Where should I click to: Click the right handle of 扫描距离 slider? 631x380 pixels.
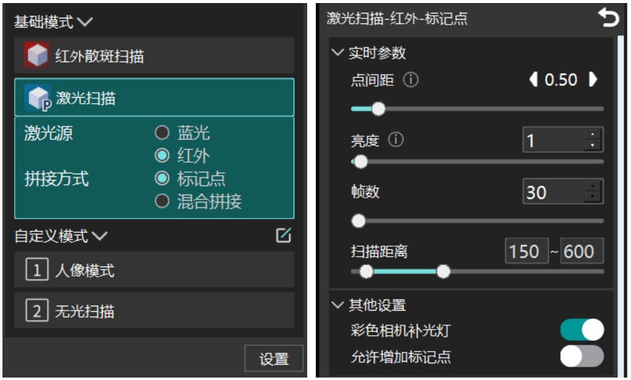pyautogui.click(x=444, y=271)
